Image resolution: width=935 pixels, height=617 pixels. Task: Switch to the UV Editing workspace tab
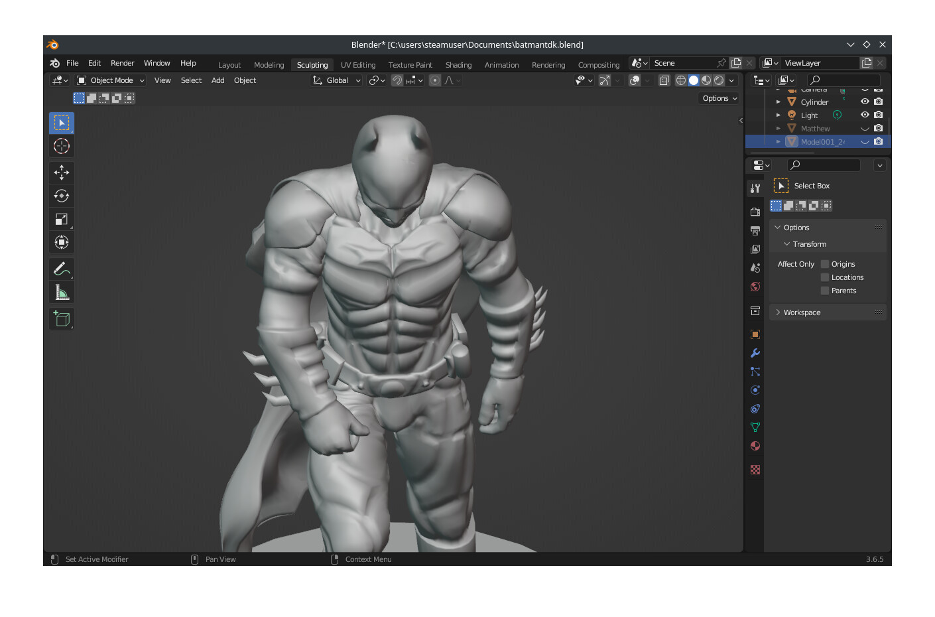point(358,65)
